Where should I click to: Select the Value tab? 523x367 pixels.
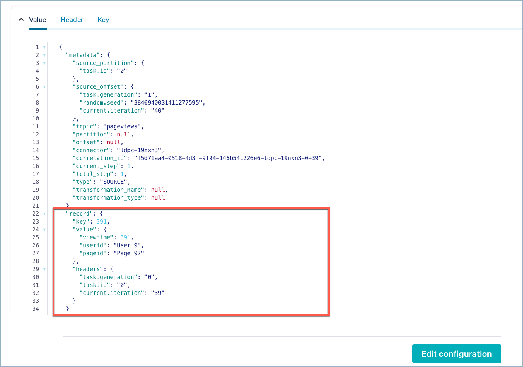coord(37,20)
